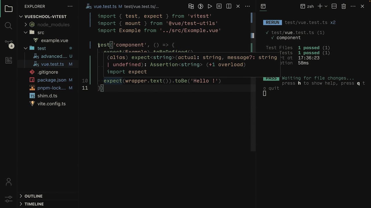Viewport: 371px width, 208px height.
Task: Click the Vue icon beside example.vue
Action: (x=36, y=40)
